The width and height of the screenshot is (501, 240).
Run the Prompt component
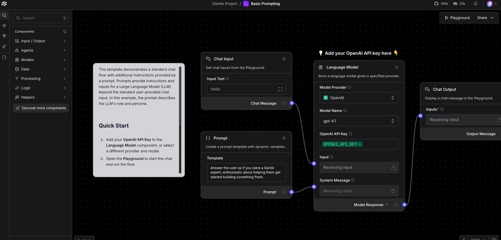click(x=284, y=138)
